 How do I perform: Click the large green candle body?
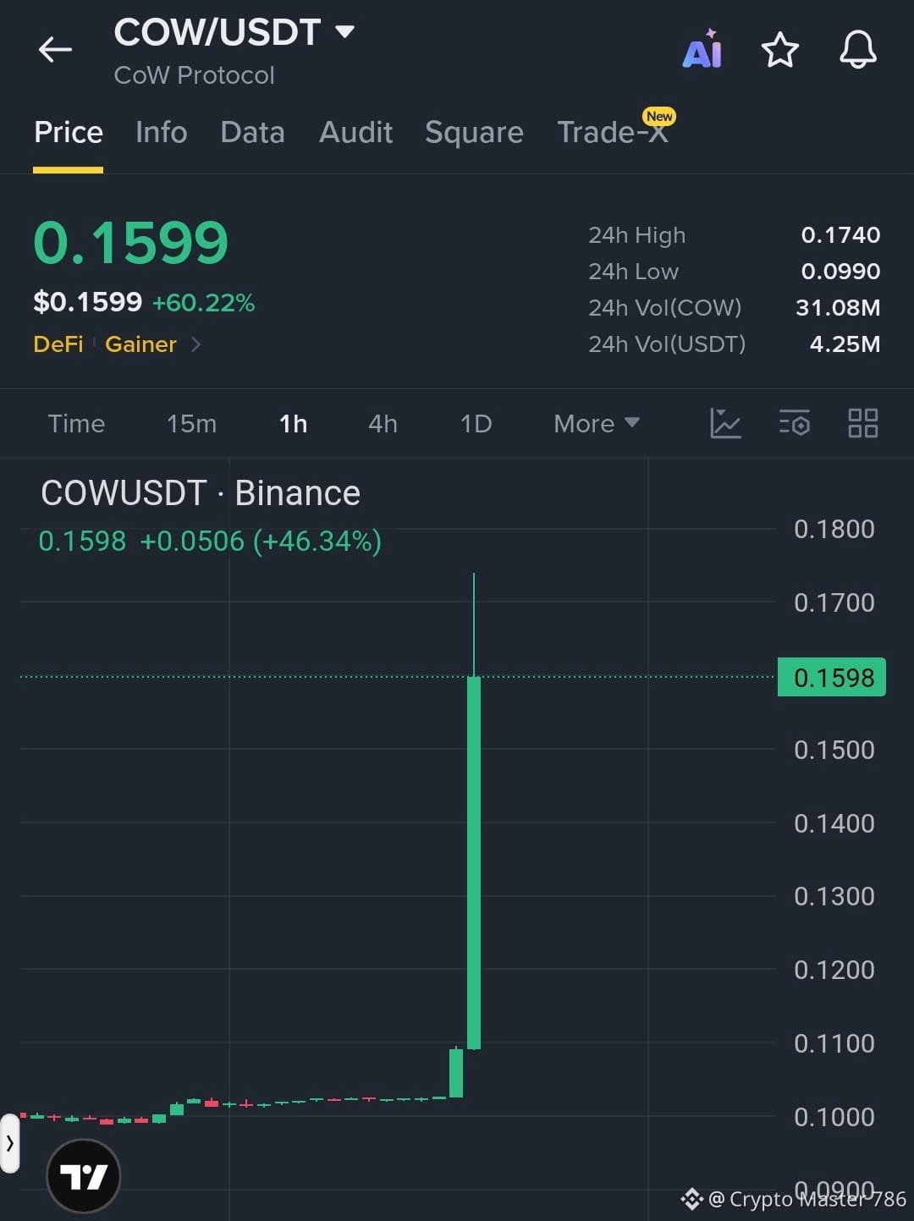click(x=474, y=863)
